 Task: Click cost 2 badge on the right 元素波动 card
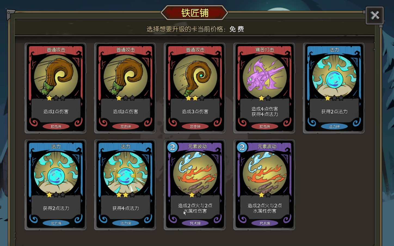click(x=242, y=147)
